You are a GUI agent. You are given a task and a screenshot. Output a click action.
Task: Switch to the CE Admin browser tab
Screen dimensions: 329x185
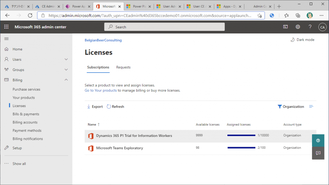[48, 6]
